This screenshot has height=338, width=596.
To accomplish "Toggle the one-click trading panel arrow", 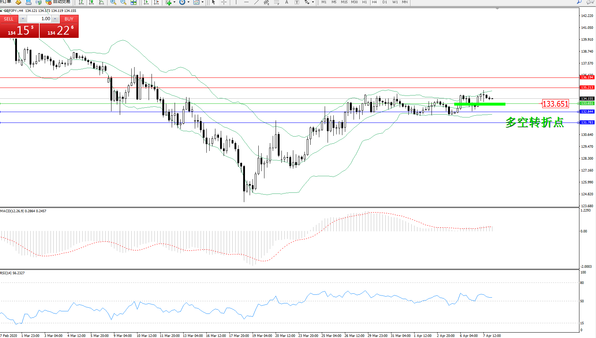I will tap(1, 11).
